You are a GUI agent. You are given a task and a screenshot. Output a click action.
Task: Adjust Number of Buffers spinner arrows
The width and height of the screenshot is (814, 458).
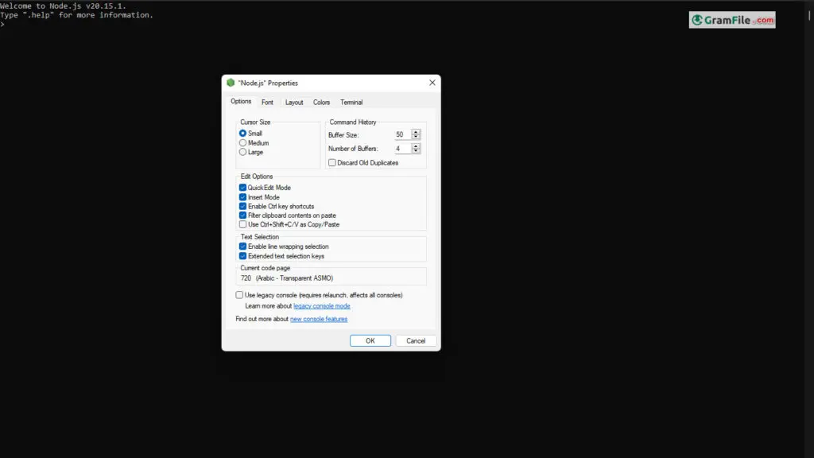pos(416,149)
